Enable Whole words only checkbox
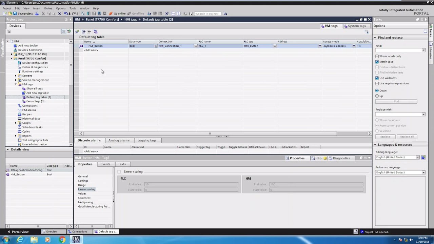Screen dimensions: 434x244 point(377,56)
